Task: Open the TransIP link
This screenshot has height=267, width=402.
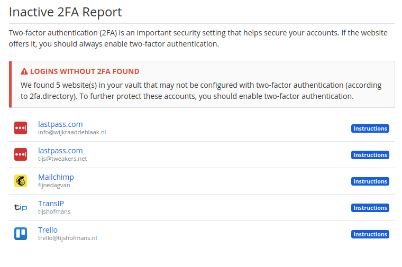Action: [x=51, y=204]
